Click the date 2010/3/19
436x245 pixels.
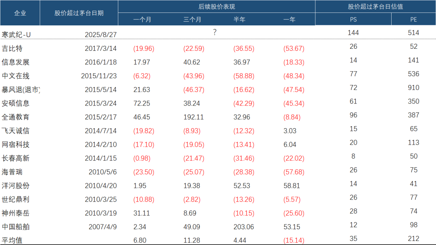tap(101, 213)
